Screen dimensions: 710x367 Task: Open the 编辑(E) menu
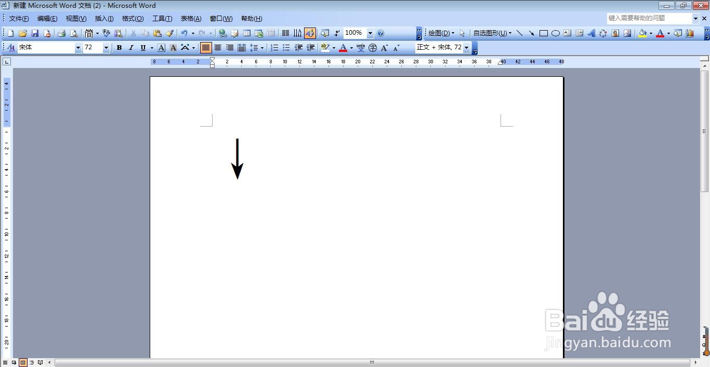[x=47, y=19]
